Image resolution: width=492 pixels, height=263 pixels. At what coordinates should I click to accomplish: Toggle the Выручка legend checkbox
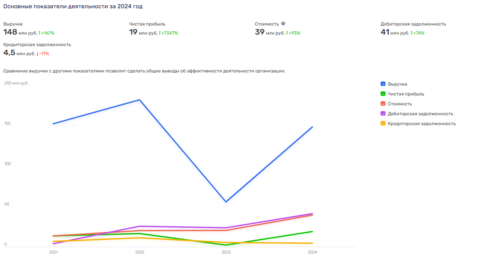point(383,84)
